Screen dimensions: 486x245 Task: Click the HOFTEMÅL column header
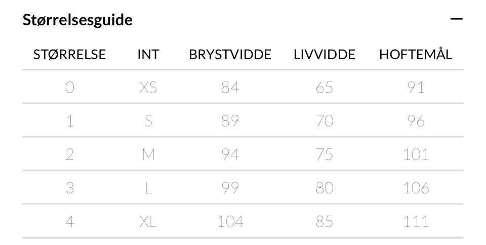pyautogui.click(x=415, y=55)
